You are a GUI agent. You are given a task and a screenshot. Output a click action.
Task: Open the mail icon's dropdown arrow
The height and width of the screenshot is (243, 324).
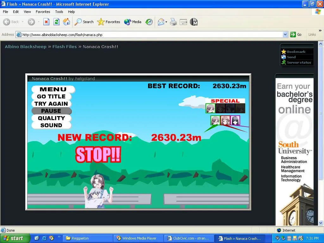pyautogui.click(x=166, y=22)
